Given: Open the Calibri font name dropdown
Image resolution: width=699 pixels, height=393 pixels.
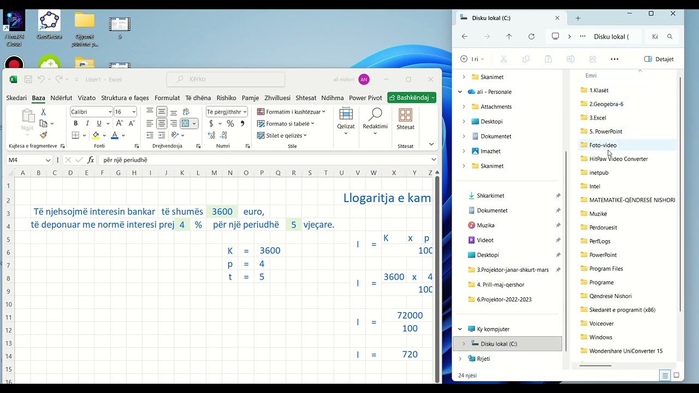Looking at the screenshot, I should tap(91, 111).
